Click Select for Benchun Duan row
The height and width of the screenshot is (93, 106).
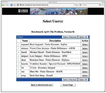pyautogui.click(x=85, y=60)
